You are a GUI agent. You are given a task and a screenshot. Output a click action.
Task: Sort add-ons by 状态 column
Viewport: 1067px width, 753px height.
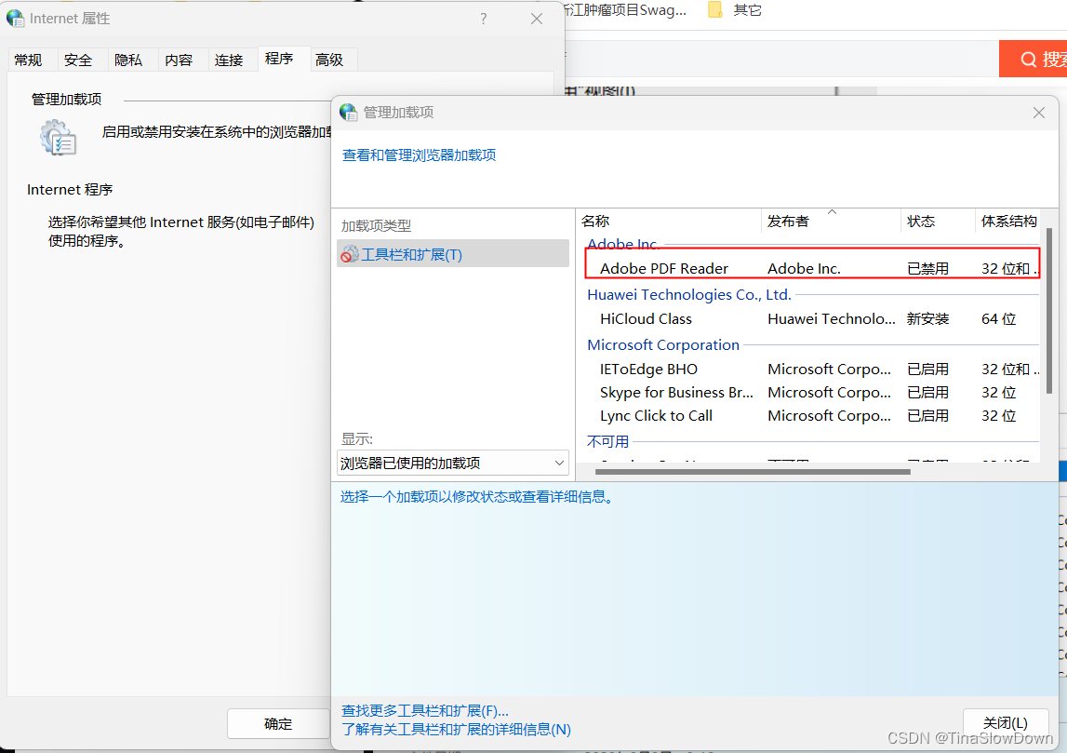point(938,222)
